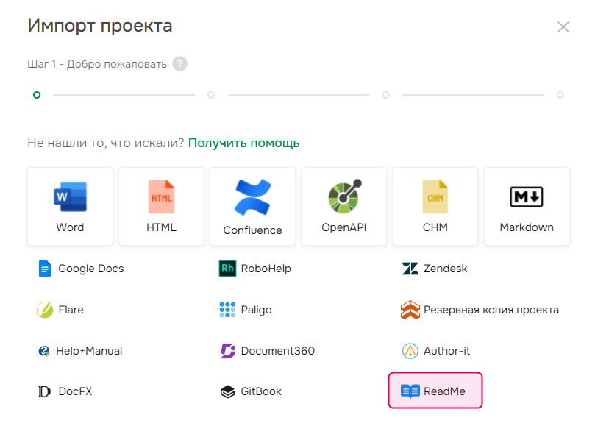Select GitBook as import source
Screen dimensions: 595x426
(253, 391)
